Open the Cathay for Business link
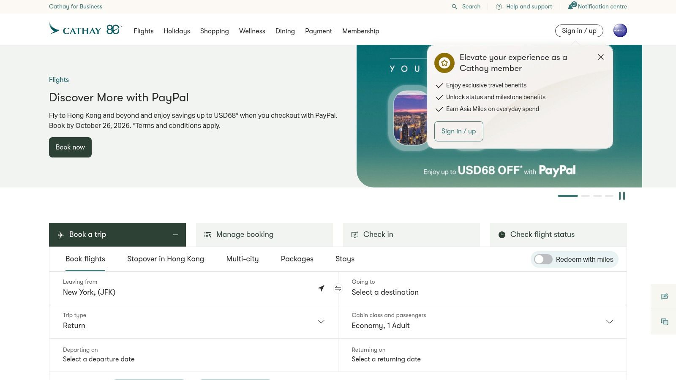This screenshot has height=380, width=676. tap(76, 6)
